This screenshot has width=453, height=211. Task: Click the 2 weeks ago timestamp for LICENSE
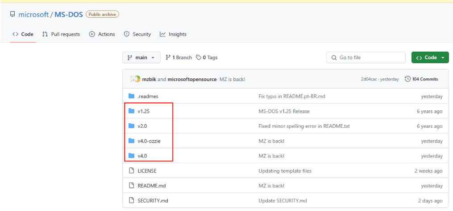pos(428,171)
